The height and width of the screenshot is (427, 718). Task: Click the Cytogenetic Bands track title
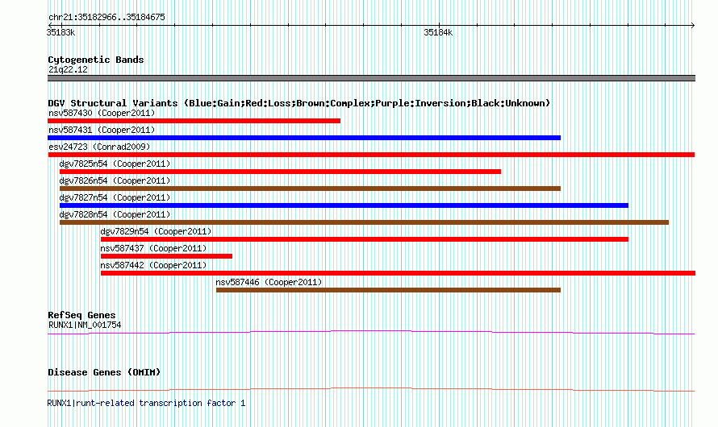(96, 60)
